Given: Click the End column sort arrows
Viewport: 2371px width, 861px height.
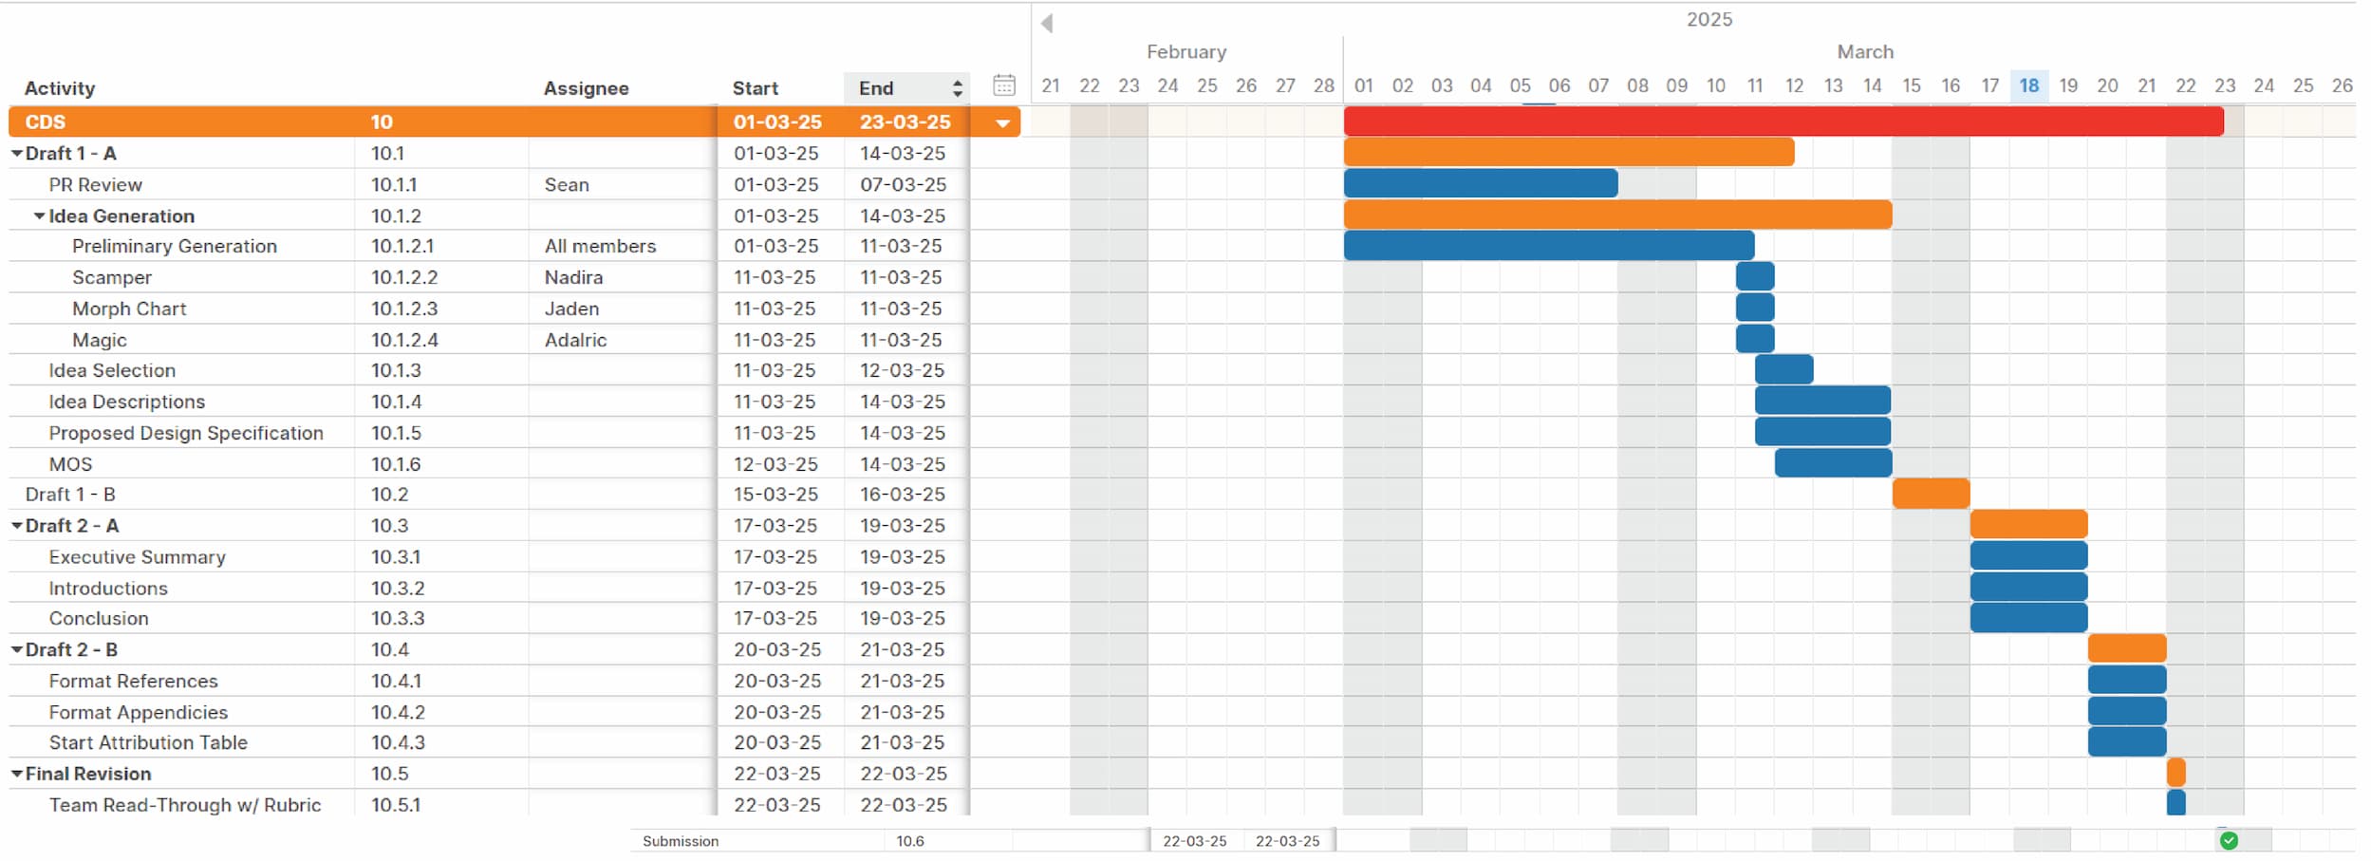Looking at the screenshot, I should tap(957, 88).
